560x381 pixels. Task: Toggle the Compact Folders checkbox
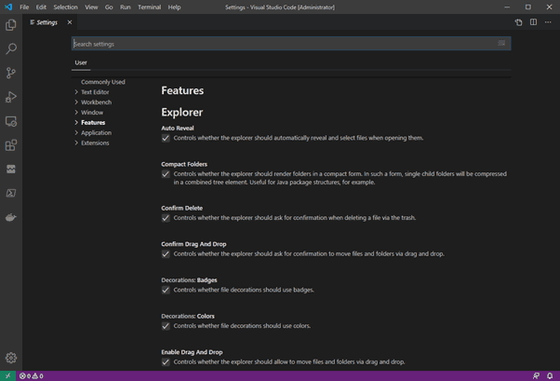(x=166, y=174)
